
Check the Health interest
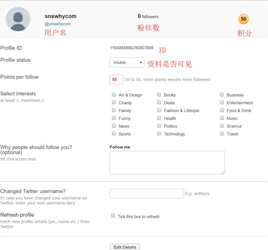(x=159, y=118)
